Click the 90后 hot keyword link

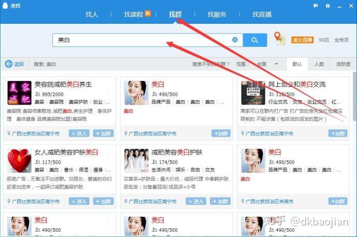point(324,40)
